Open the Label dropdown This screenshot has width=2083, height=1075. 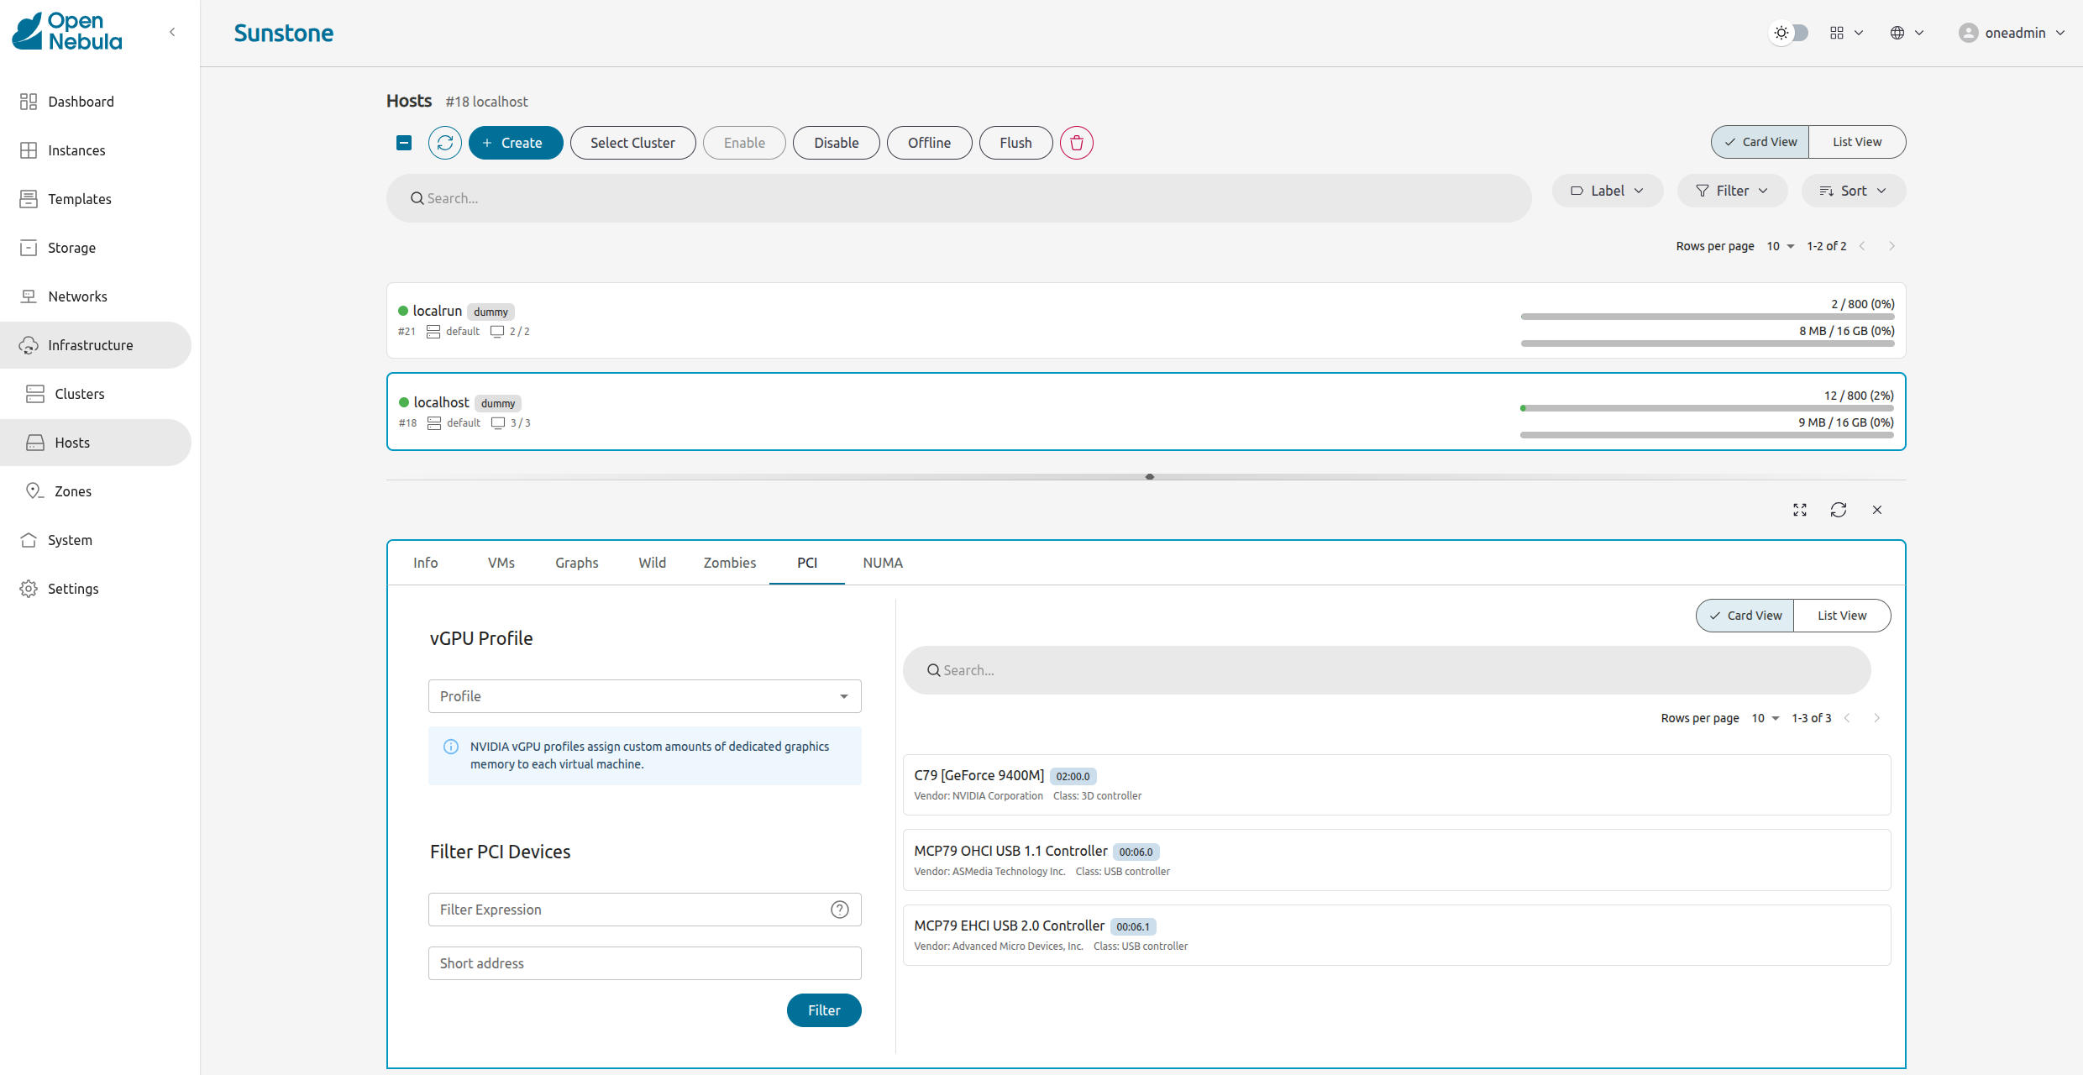coord(1607,191)
